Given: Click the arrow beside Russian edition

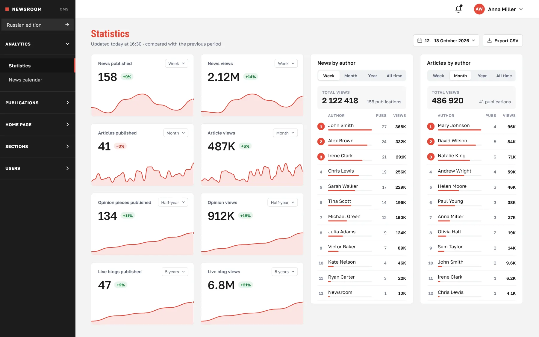Looking at the screenshot, I should (67, 25).
